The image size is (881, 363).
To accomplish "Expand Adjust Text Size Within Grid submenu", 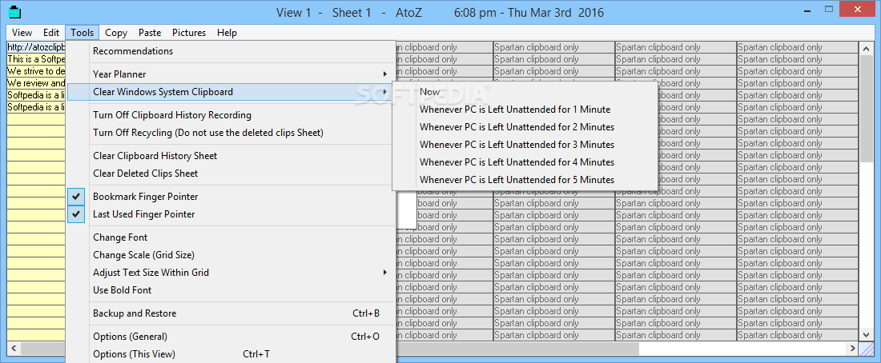I will [231, 273].
